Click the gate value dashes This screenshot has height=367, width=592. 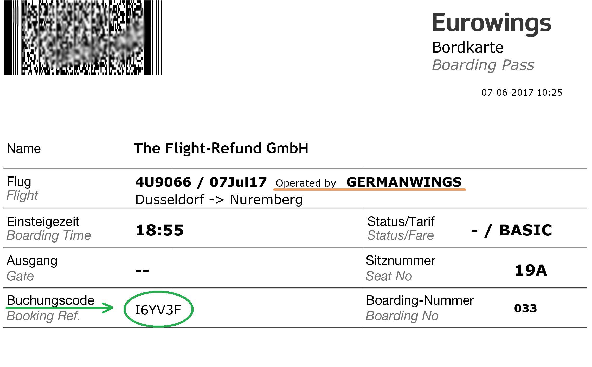pos(142,271)
